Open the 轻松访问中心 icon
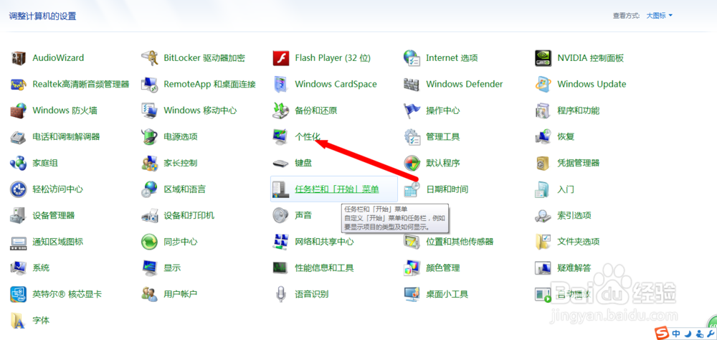Image resolution: width=717 pixels, height=340 pixels. click(x=19, y=189)
